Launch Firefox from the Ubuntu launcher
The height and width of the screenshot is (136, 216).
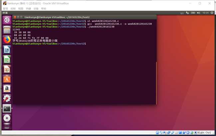(x=7, y=40)
